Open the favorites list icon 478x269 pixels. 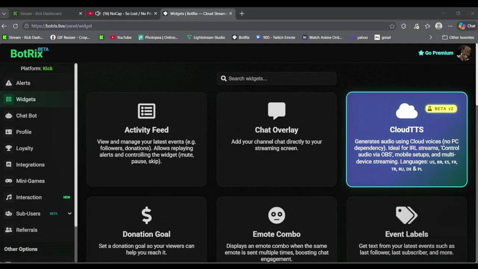point(428,26)
